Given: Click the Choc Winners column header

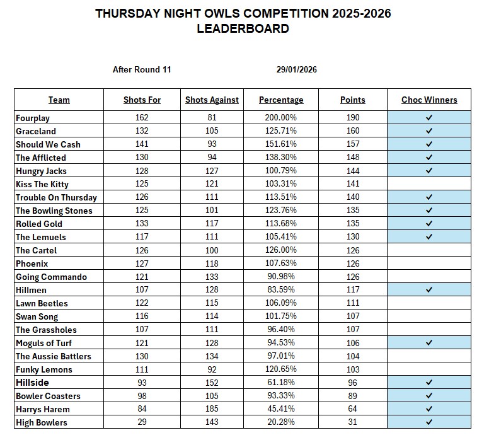Looking at the screenshot, I should pos(429,100).
